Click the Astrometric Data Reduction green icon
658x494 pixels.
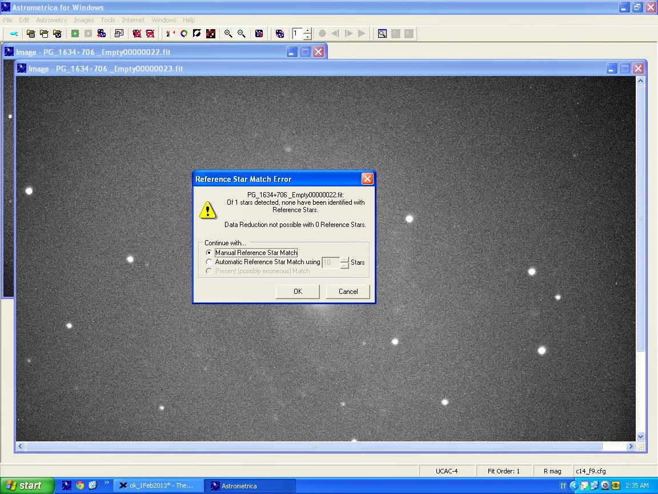75,34
